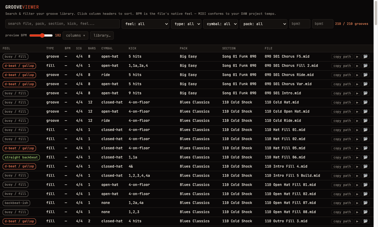Sort by the SIG column header
Viewport: 378px width, 227px height.
(x=79, y=48)
